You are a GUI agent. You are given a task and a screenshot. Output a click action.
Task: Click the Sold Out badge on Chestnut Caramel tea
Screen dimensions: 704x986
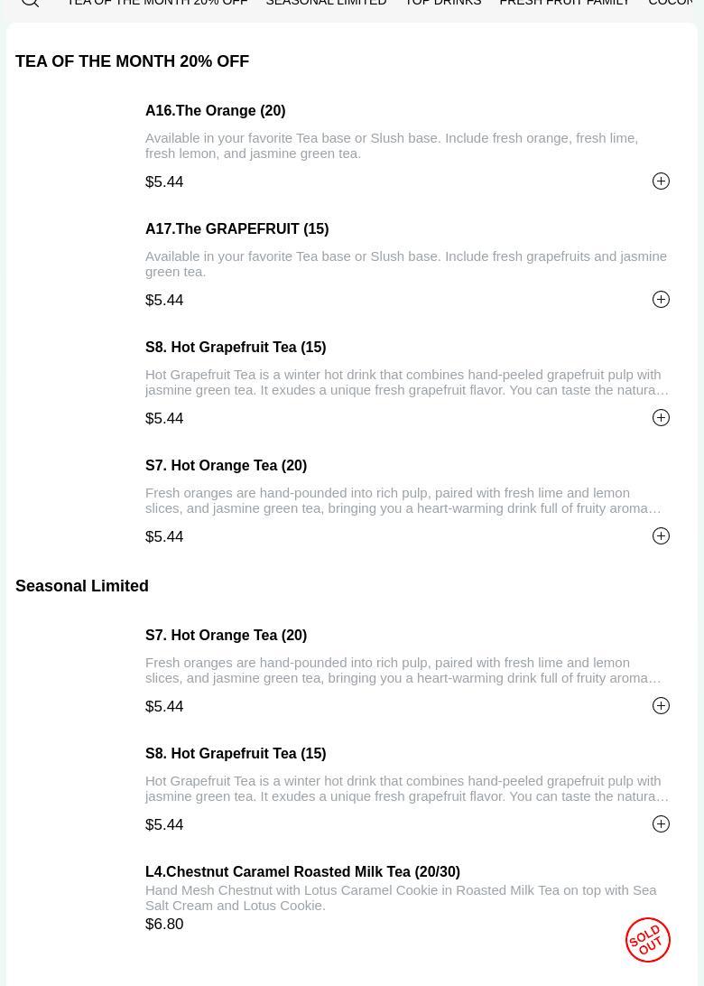(647, 939)
